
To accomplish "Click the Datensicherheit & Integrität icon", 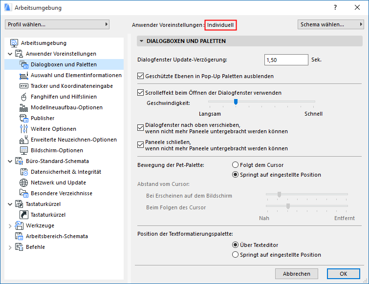I will tap(24, 172).
